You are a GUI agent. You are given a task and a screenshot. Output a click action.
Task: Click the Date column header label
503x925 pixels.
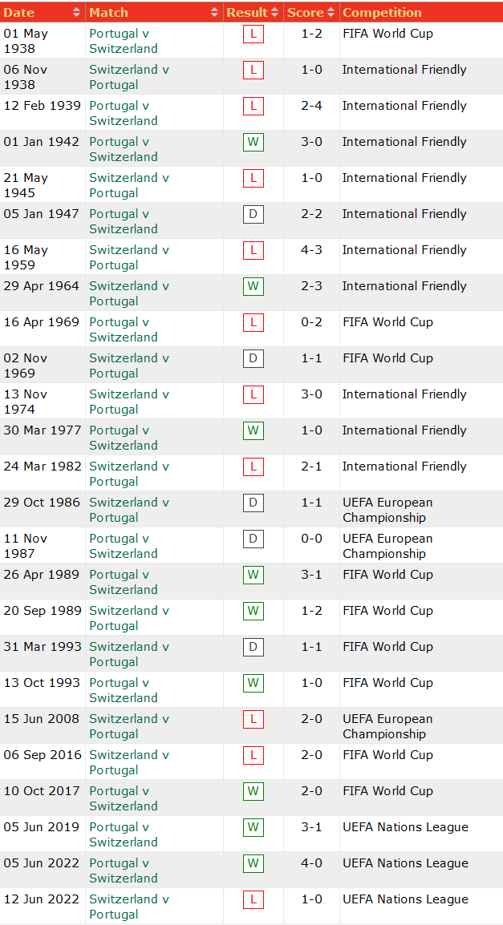point(19,13)
